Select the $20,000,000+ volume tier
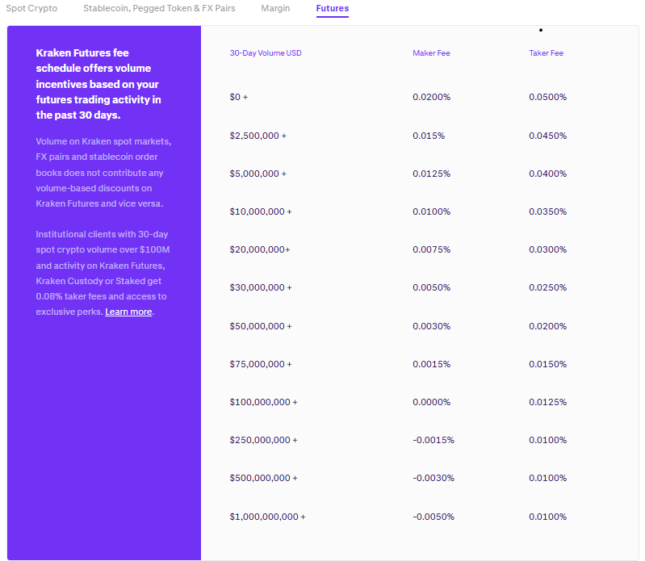The height and width of the screenshot is (561, 645). point(260,249)
